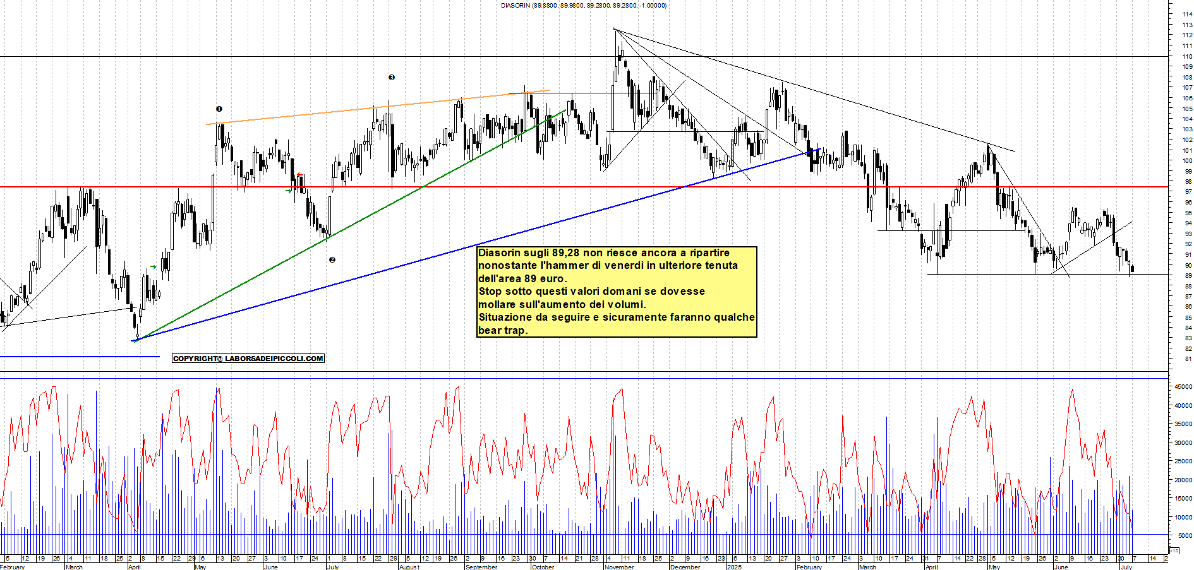
Task: Click the 81 price axis label
Action: click(1188, 359)
